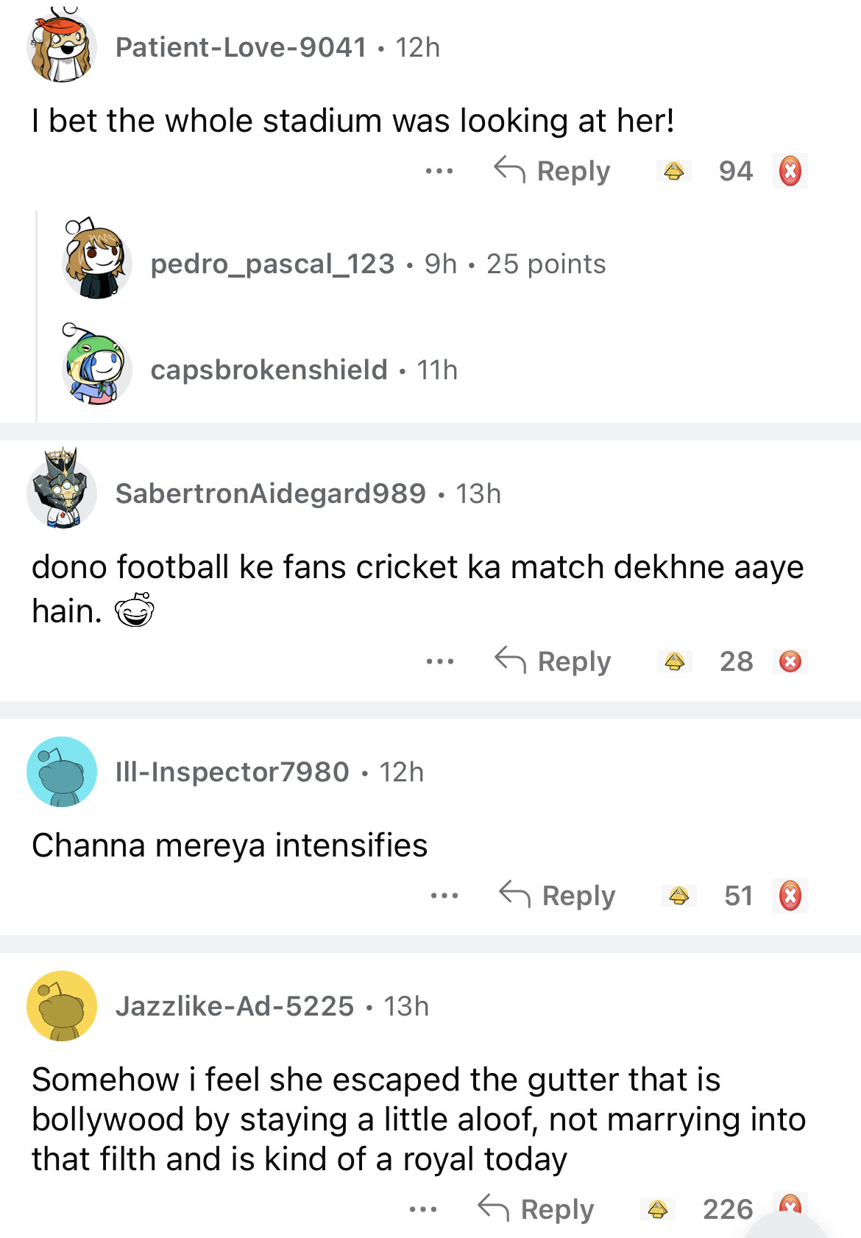
Task: Open Patient-Love-9041's avatar profile
Action: click(62, 47)
